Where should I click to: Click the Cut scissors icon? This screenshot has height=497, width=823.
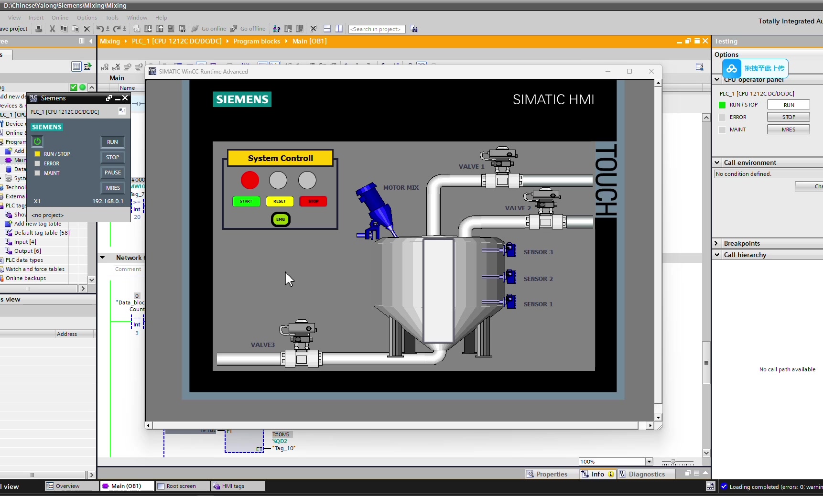tap(52, 29)
